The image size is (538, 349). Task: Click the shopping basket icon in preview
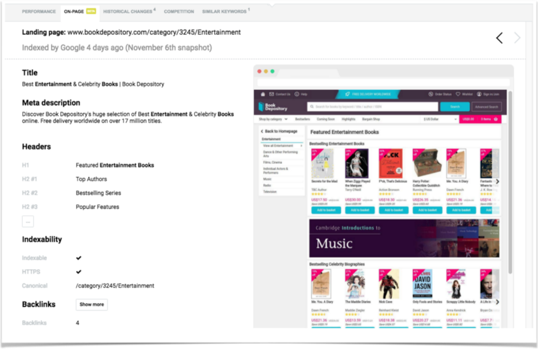(496, 119)
